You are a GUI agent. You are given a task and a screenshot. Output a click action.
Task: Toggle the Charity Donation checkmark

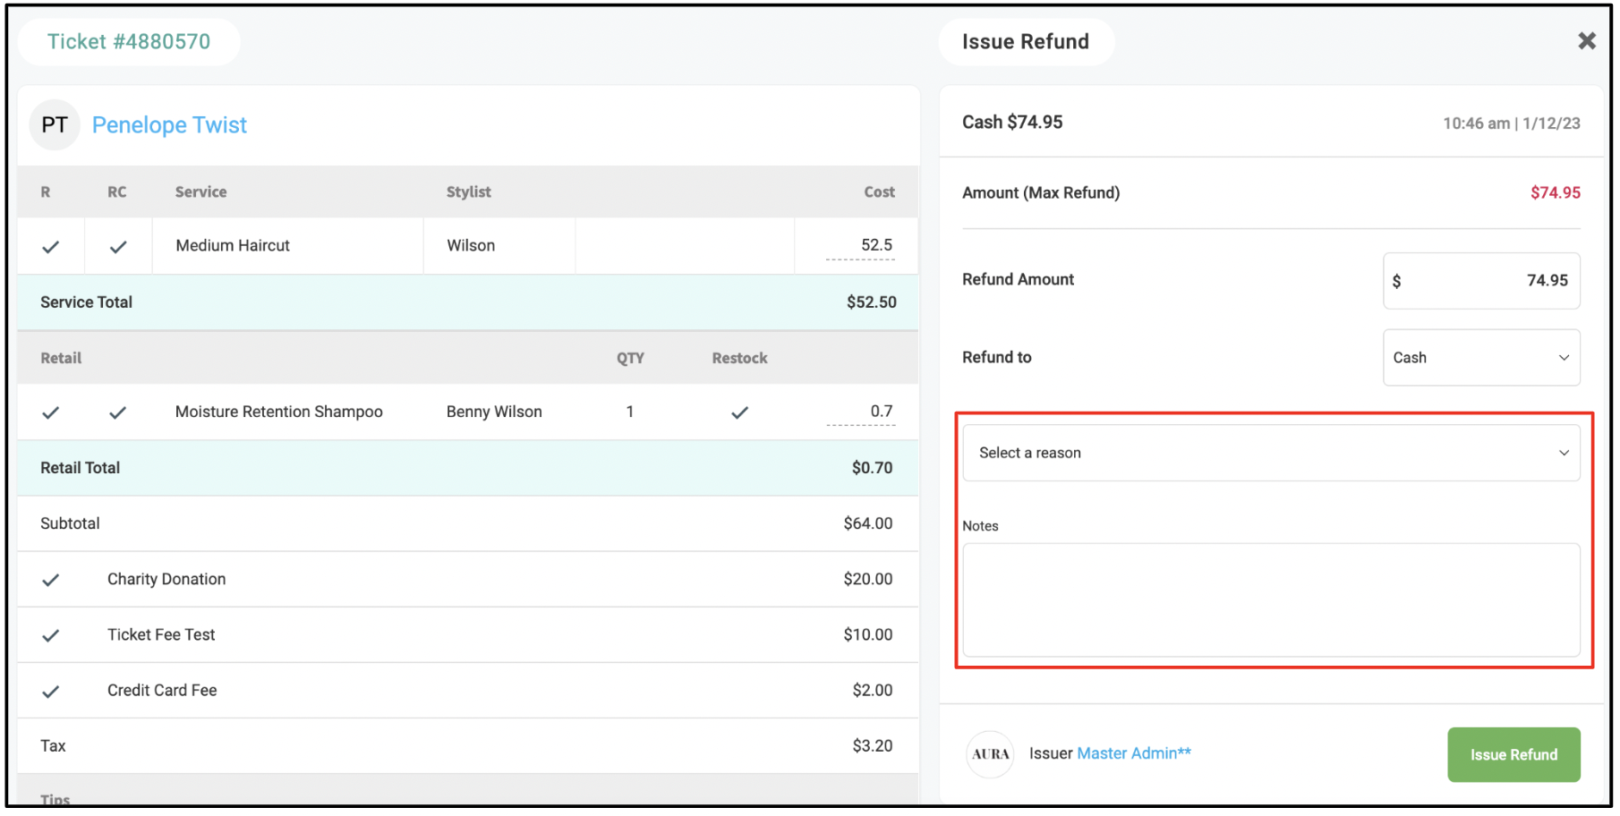pos(51,580)
